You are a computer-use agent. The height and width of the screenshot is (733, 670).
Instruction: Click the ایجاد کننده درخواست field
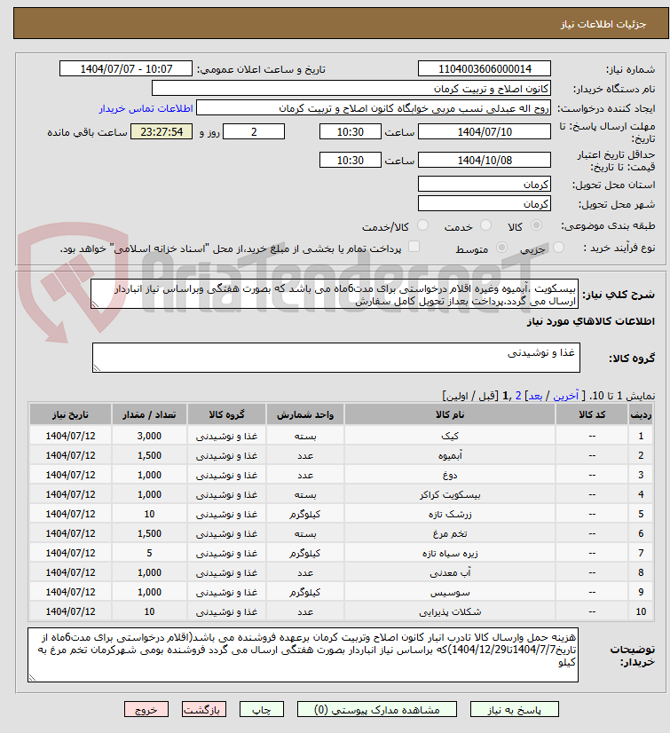click(x=373, y=108)
